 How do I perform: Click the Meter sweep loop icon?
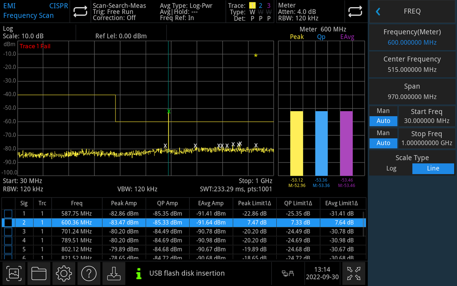(x=355, y=11)
